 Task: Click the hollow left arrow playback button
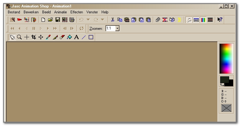pyautogui.click(x=26, y=29)
